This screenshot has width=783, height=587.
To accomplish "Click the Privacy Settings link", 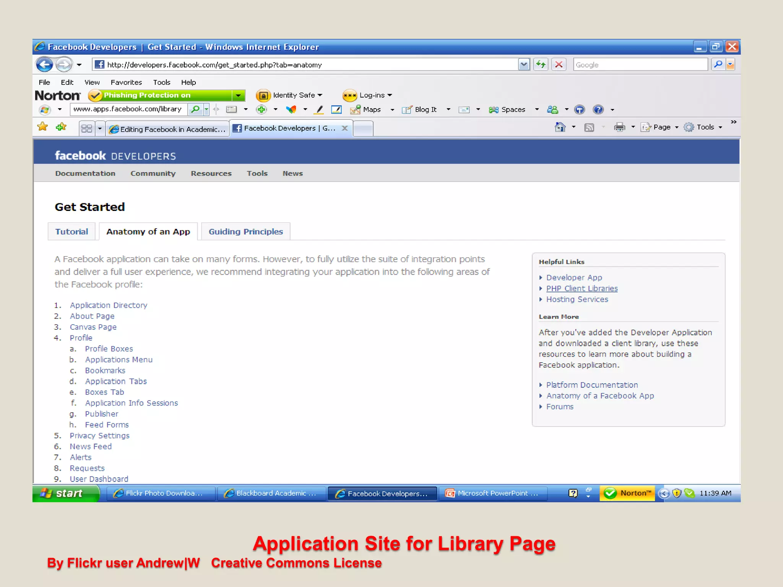I will 99,436.
